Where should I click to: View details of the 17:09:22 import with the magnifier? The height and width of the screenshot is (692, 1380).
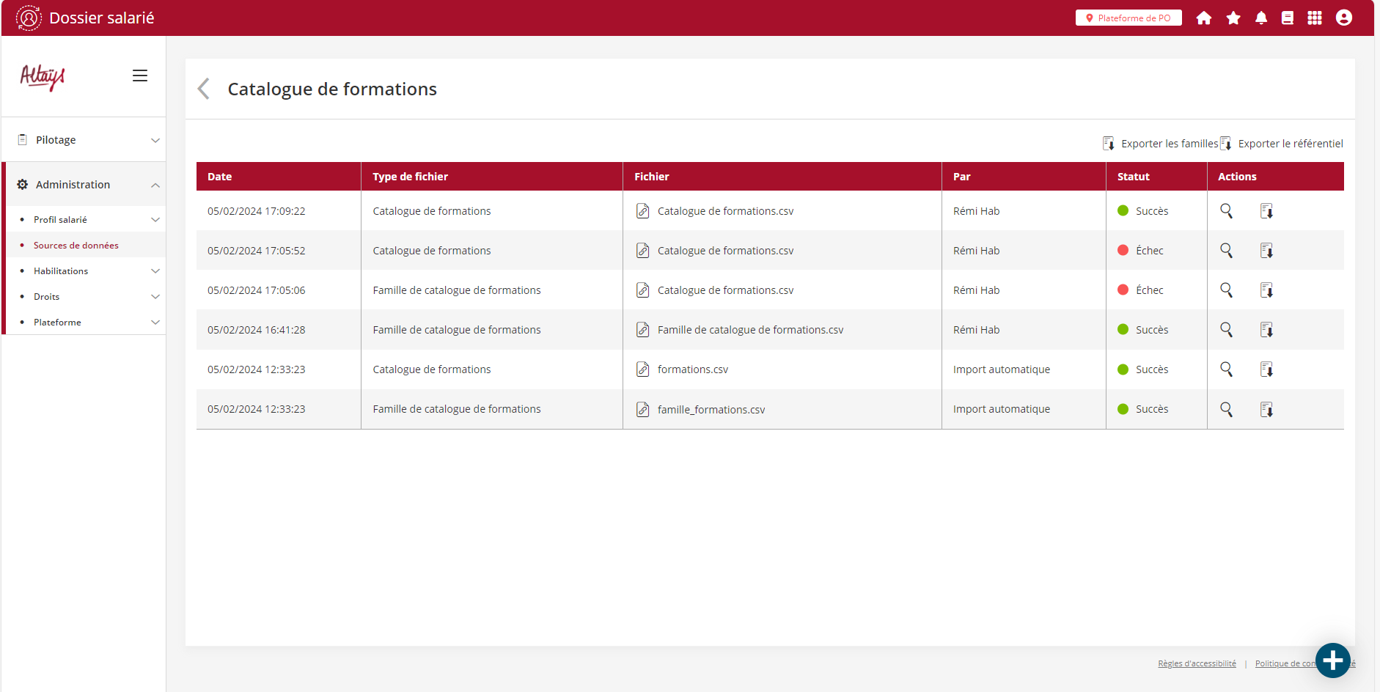(1226, 211)
